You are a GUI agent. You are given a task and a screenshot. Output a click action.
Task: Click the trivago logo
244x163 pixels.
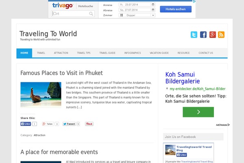point(62,6)
